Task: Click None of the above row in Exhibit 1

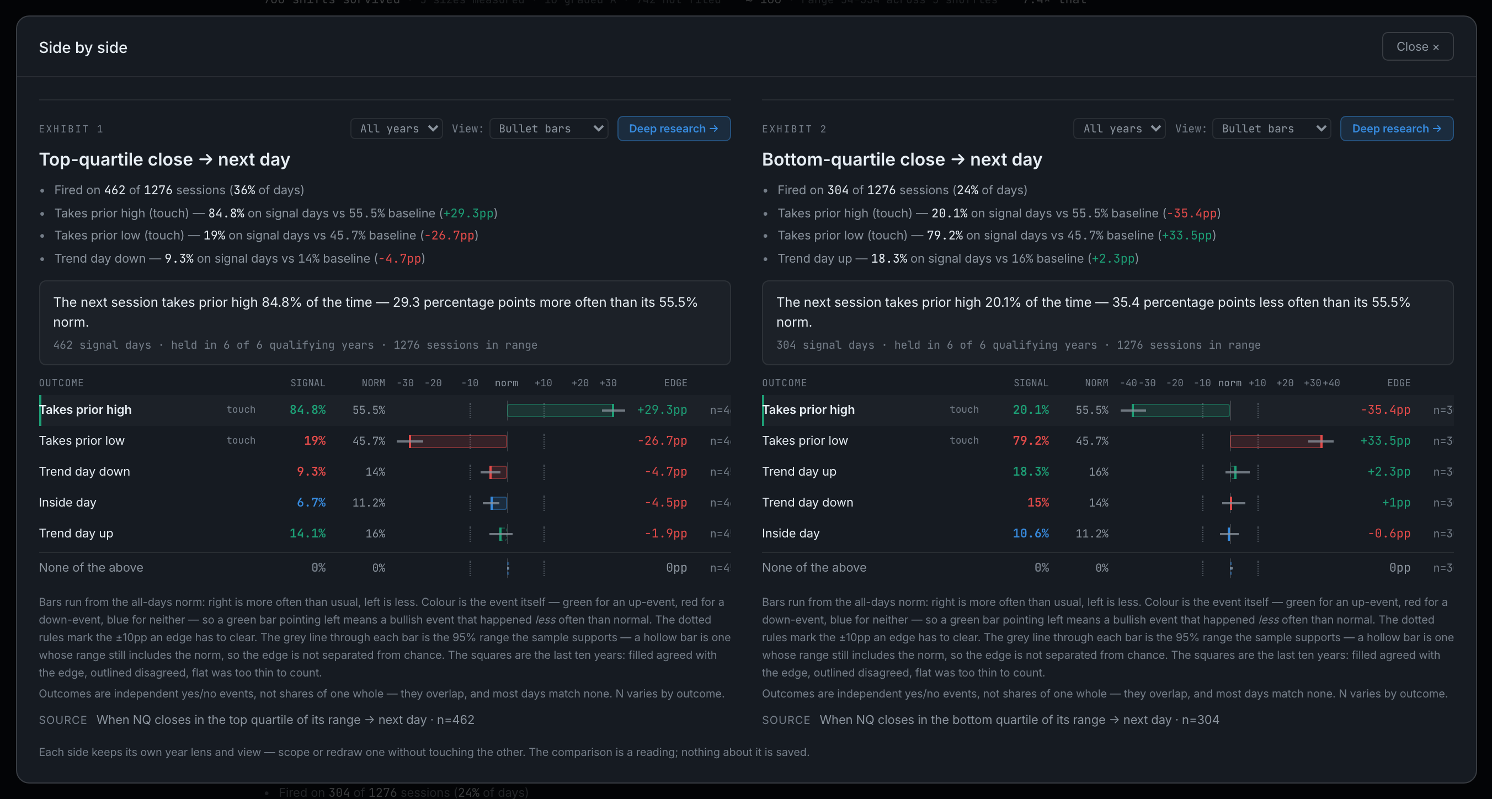Action: tap(385, 568)
